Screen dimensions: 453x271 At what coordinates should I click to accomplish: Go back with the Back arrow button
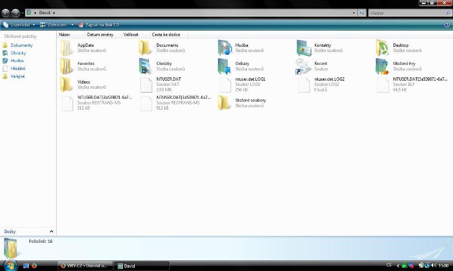click(6, 12)
